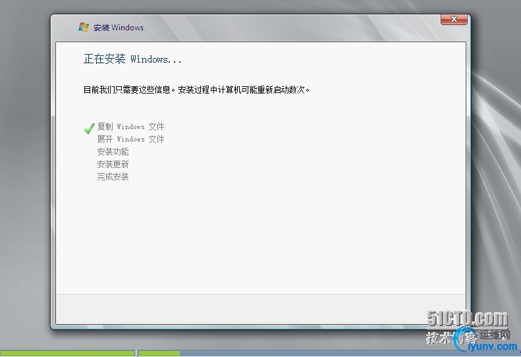Select the 安装功能 step text
The width and height of the screenshot is (521, 357).
[x=113, y=151]
